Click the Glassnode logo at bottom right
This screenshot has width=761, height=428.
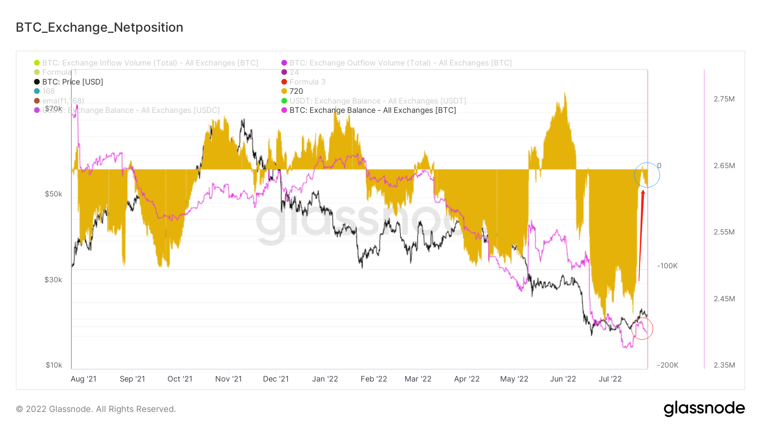(704, 408)
